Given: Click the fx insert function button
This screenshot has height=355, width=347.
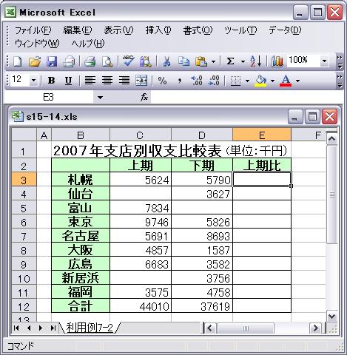Looking at the screenshot, I should [144, 98].
